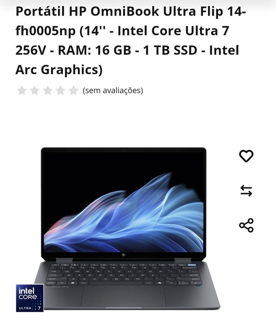Click the laptop touchpad in the photo
The width and height of the screenshot is (276, 325).
pos(124,296)
